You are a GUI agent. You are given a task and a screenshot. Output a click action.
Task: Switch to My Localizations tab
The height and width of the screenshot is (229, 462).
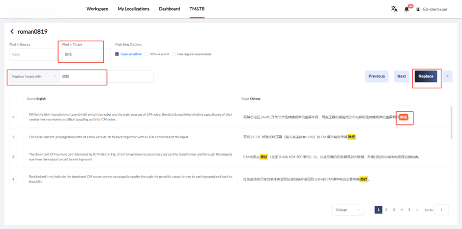pos(133,9)
